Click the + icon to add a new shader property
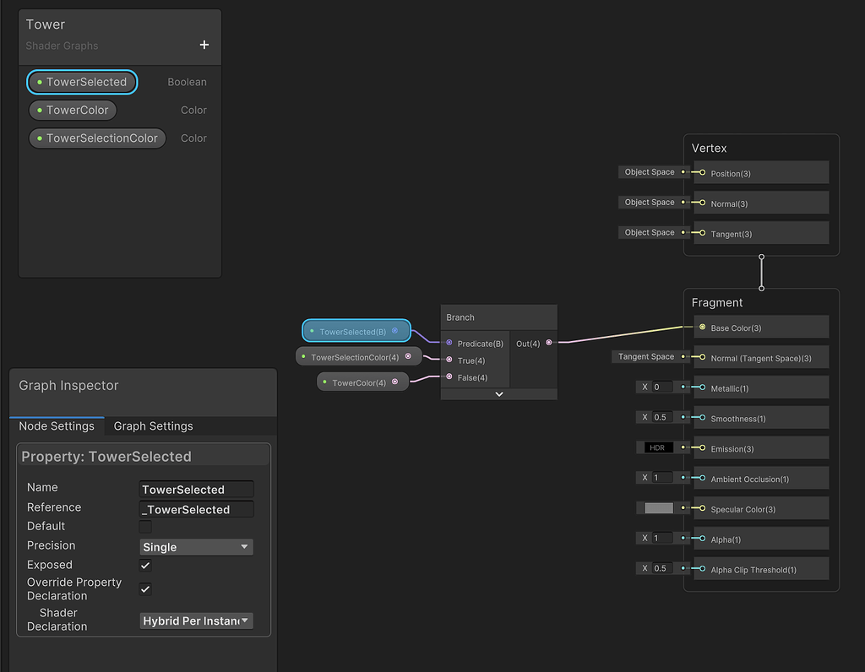This screenshot has height=672, width=865. (204, 46)
